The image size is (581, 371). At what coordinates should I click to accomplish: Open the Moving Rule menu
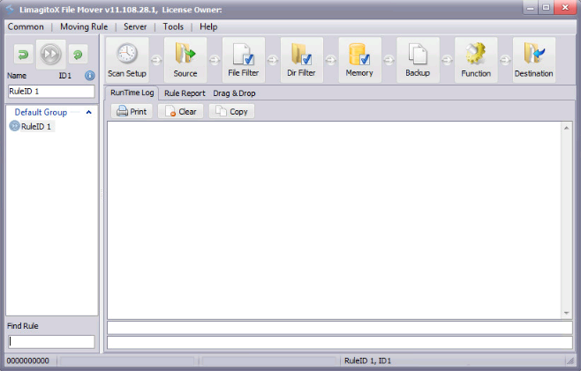pyautogui.click(x=84, y=26)
